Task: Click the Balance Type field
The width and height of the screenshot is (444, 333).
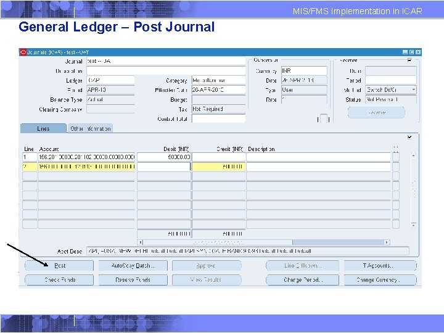Action: click(110, 99)
